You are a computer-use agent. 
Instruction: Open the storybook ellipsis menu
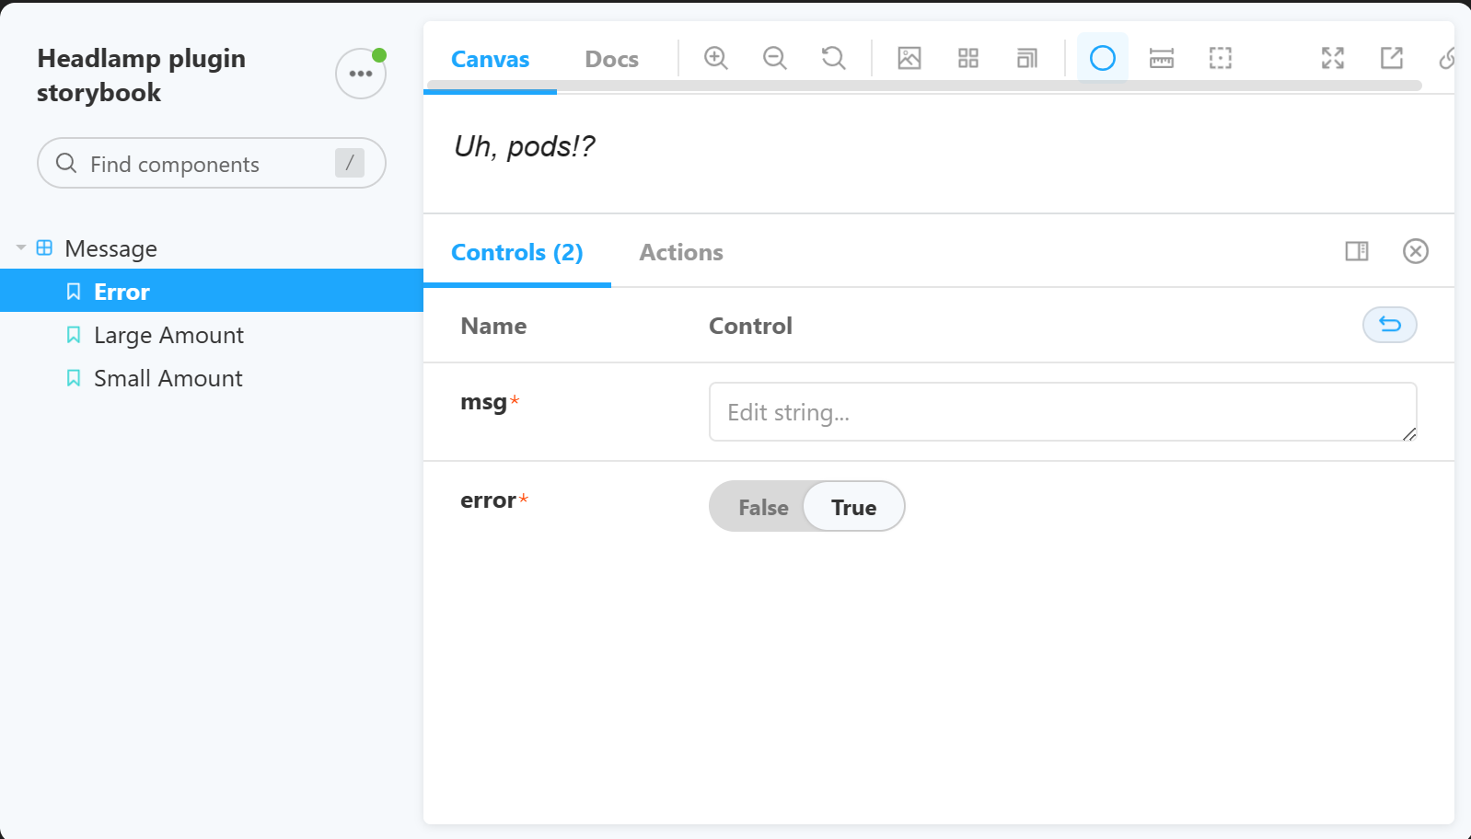pos(361,74)
